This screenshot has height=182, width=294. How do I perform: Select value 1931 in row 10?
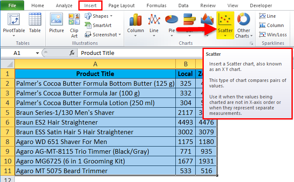click(206, 161)
